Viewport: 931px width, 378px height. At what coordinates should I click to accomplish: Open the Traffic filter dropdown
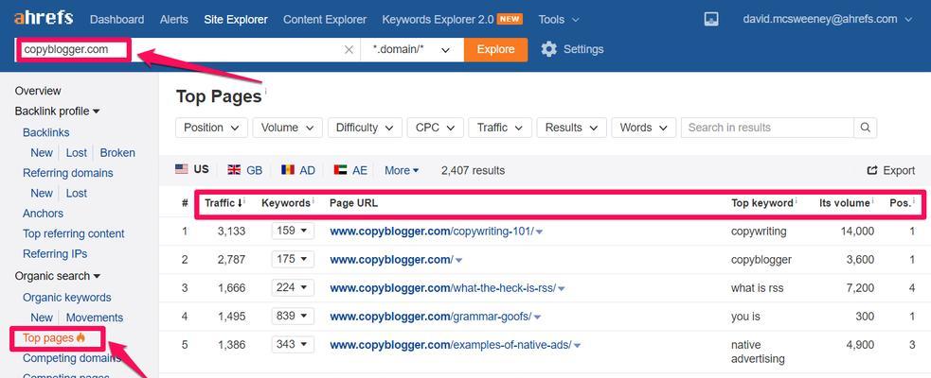[500, 128]
